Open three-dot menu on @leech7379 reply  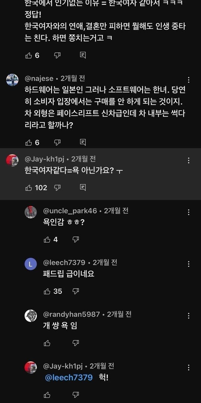click(188, 264)
